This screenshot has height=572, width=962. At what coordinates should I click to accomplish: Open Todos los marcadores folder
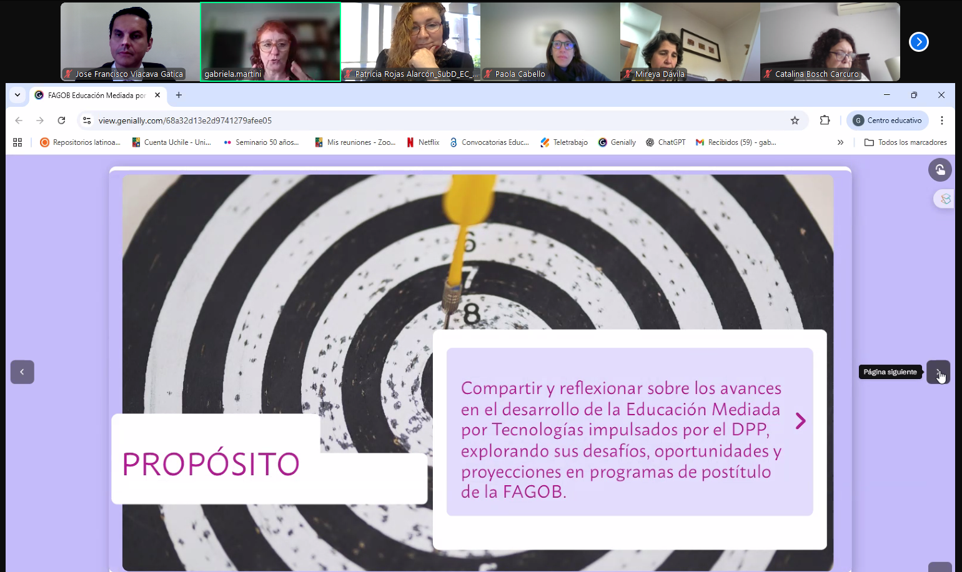click(x=905, y=142)
